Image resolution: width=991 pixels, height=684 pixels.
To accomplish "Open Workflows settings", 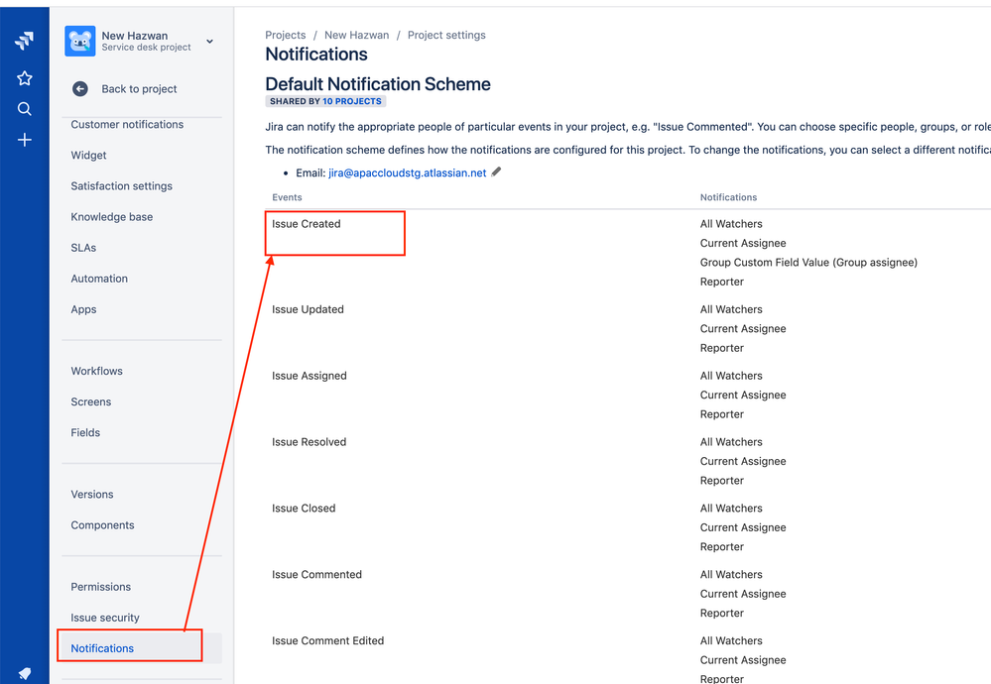I will pyautogui.click(x=96, y=372).
